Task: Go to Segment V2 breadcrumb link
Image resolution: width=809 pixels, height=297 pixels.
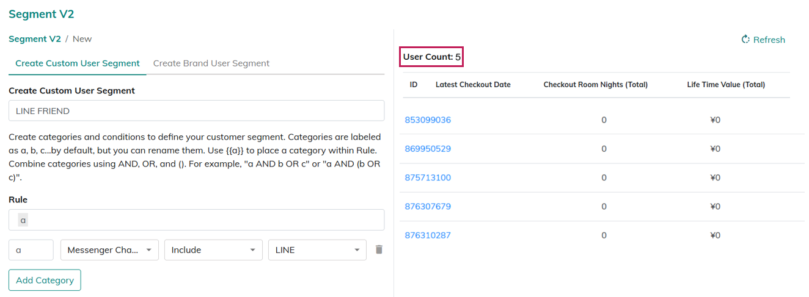Action: click(35, 39)
